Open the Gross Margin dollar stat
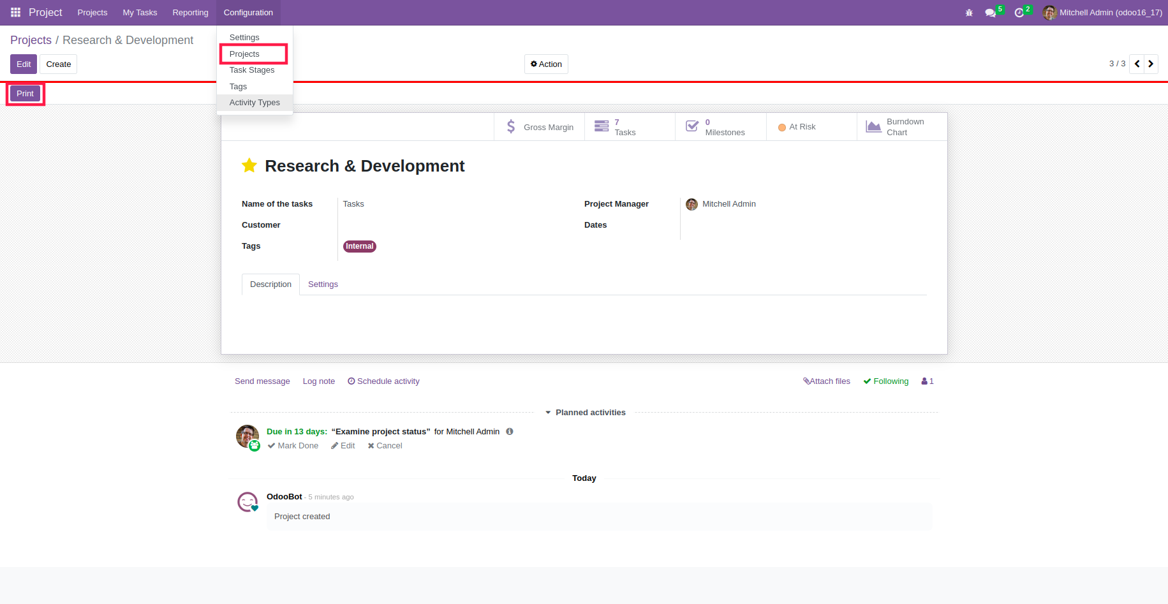1168x604 pixels. pyautogui.click(x=540, y=127)
